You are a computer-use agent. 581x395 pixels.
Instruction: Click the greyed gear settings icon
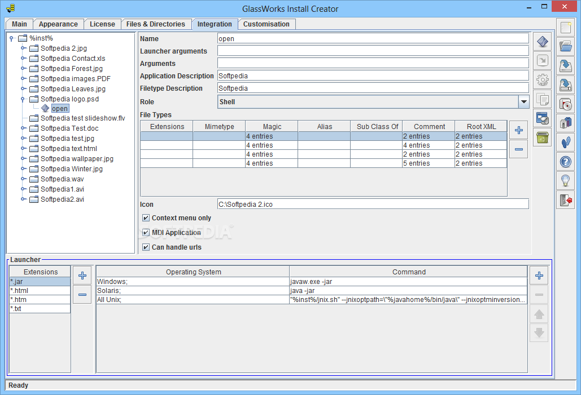pyautogui.click(x=543, y=80)
